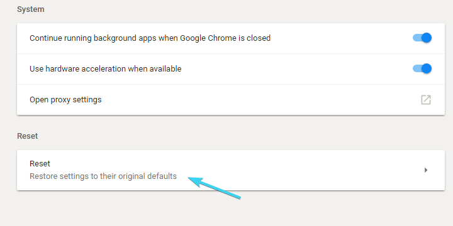The height and width of the screenshot is (226, 453).
Task: Select the 'Reset' row title
Action: point(40,163)
